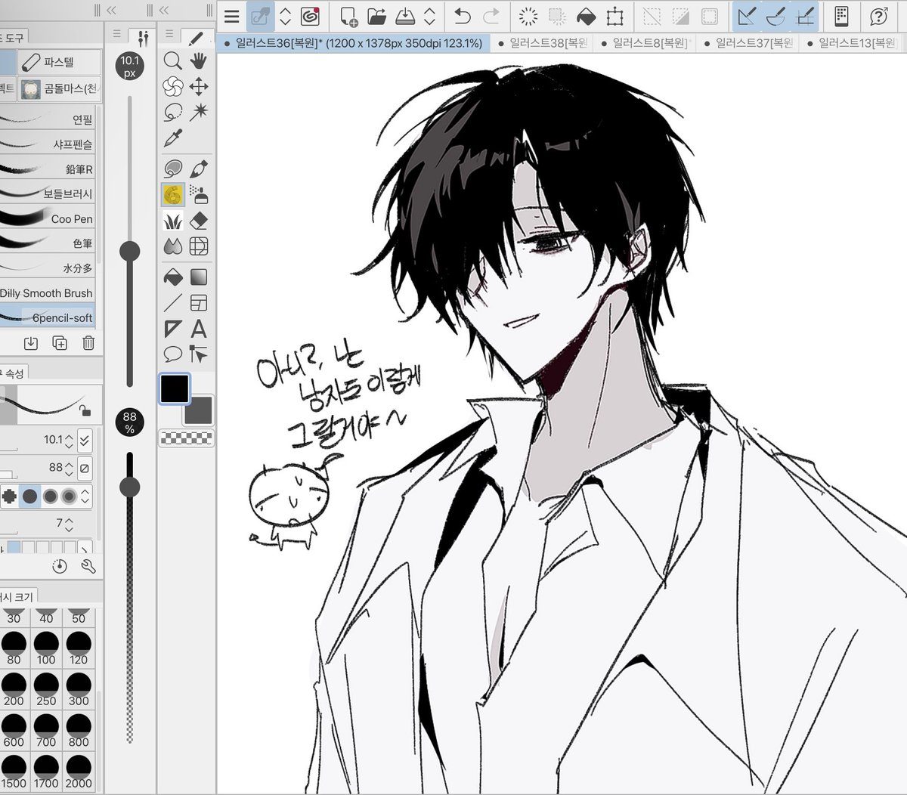Screen dimensions: 907x795
Task: Toggle snap to special ruler
Action: [776, 16]
